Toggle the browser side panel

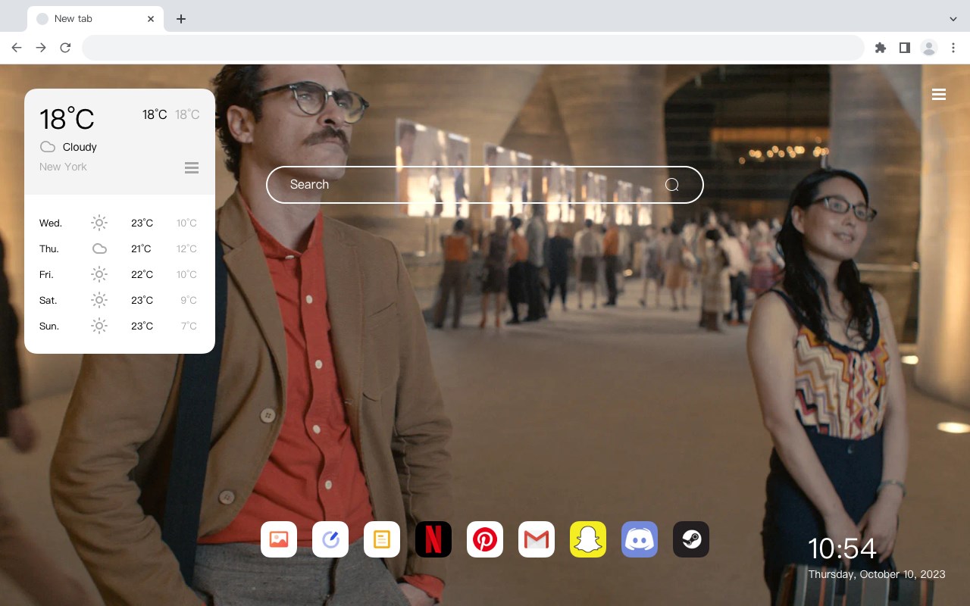click(x=905, y=48)
